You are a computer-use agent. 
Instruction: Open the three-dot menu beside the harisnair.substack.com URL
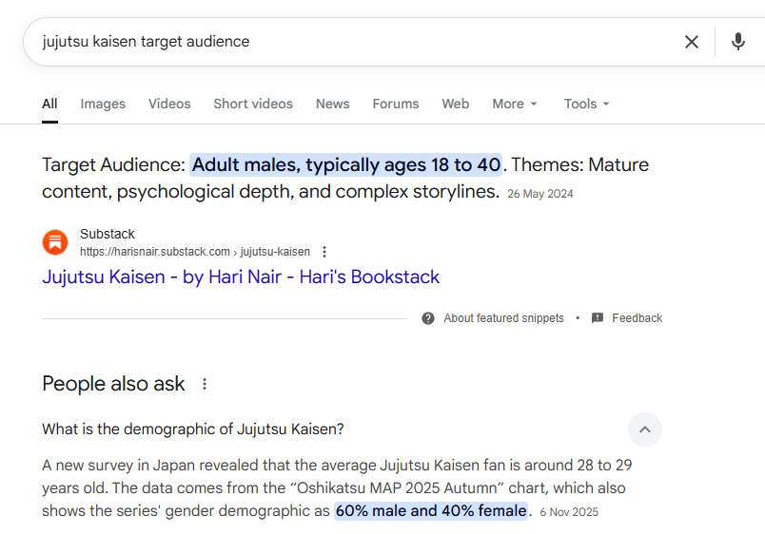pyautogui.click(x=324, y=252)
